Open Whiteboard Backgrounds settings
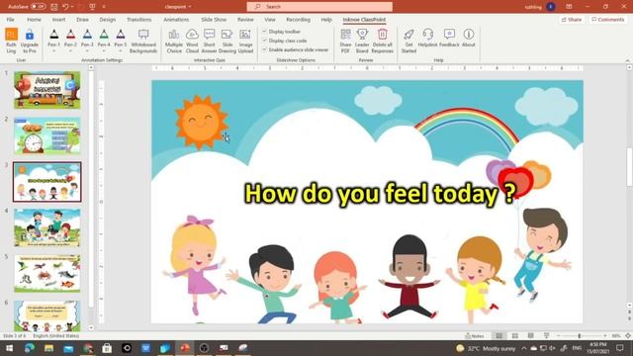The width and height of the screenshot is (633, 356). point(143,42)
